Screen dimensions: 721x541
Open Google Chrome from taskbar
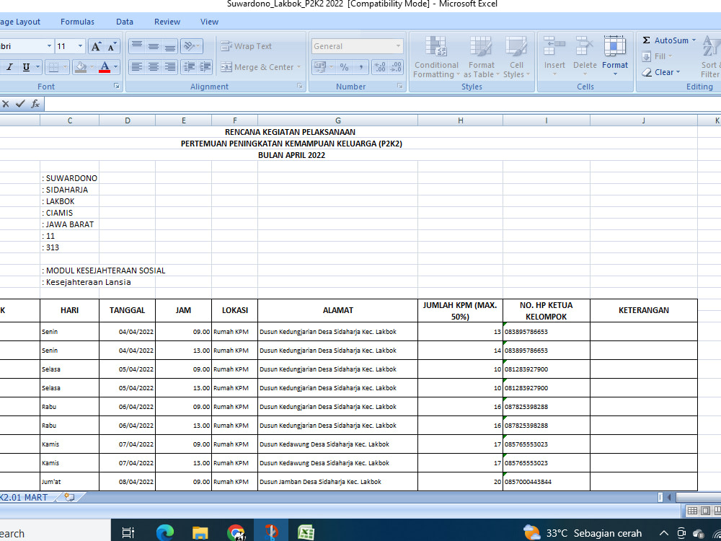pos(236,533)
